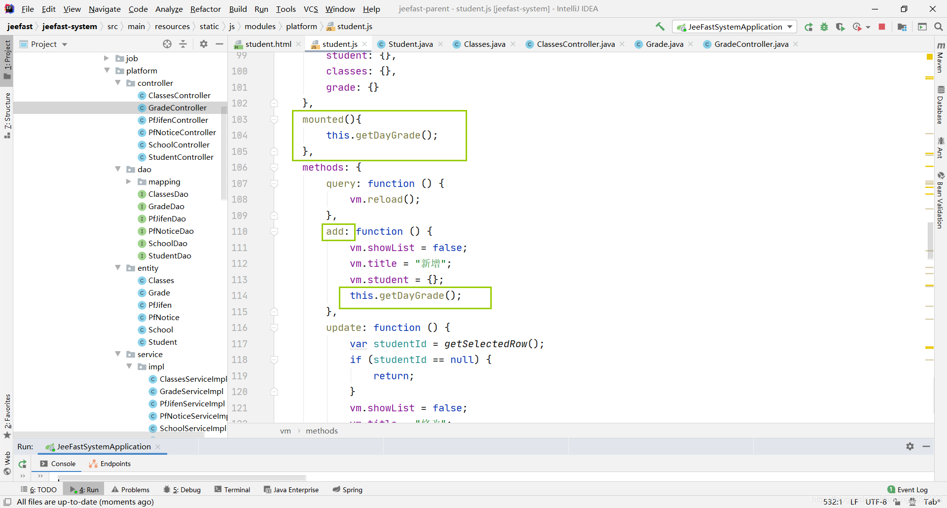
Task: Collapse the controller folder
Action: (117, 83)
